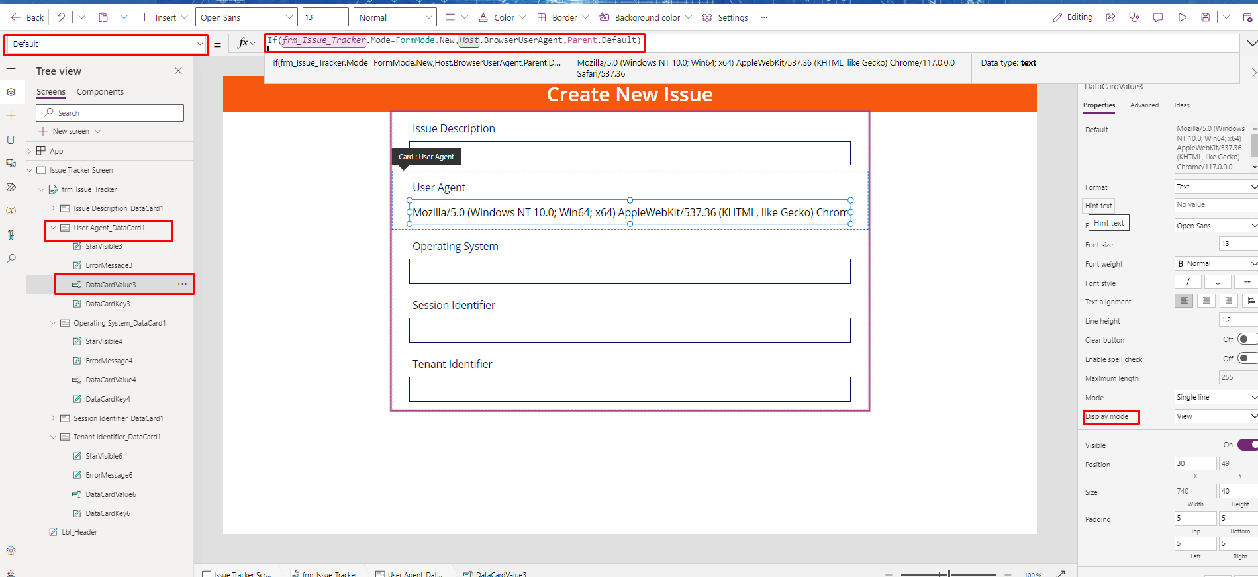Click the Search box in Tree view

[x=110, y=113]
